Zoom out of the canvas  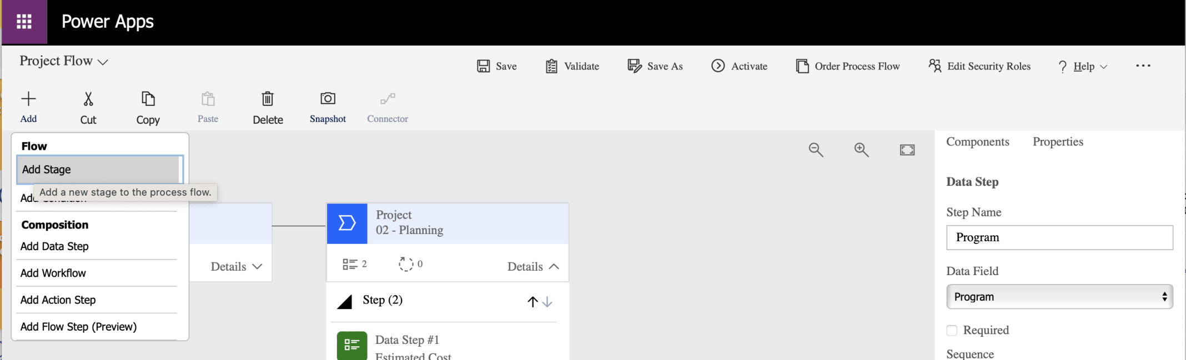pyautogui.click(x=816, y=150)
